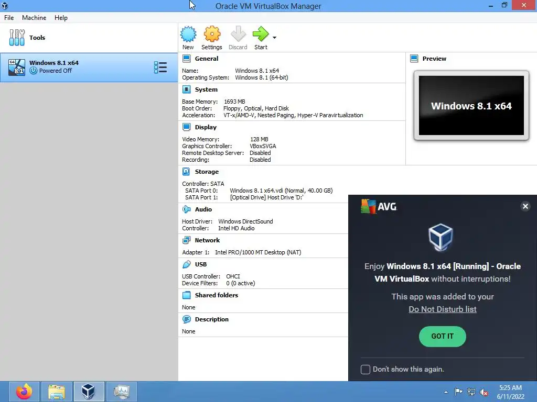Image resolution: width=537 pixels, height=402 pixels.
Task: Open the USB settings heading link
Action: [201, 264]
